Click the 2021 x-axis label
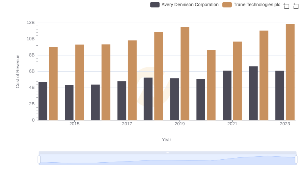The width and height of the screenshot is (303, 174). point(232,124)
